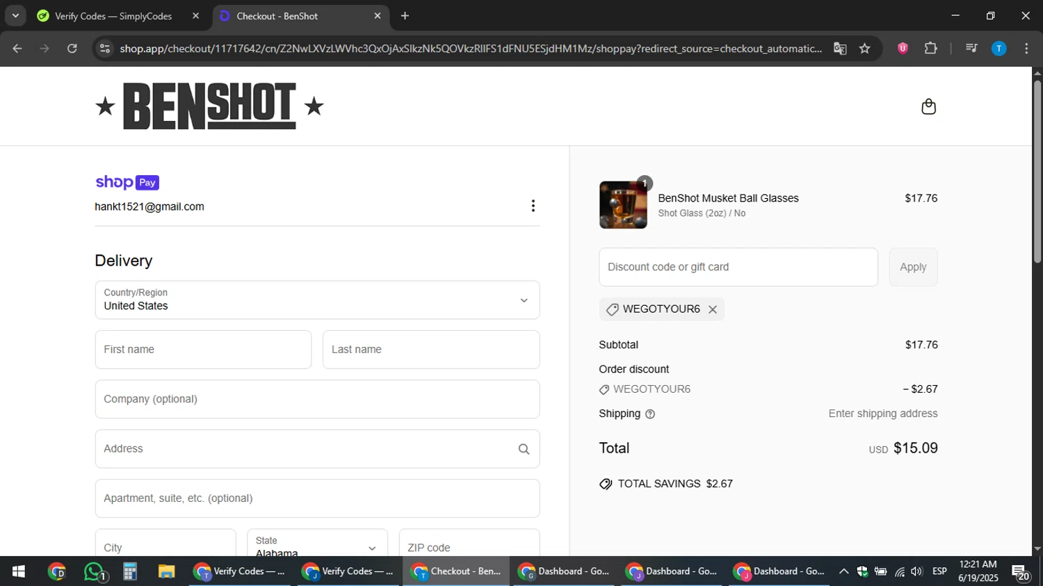This screenshot has height=586, width=1043.
Task: Click the hankt1521@gmail.com email text
Action: [x=149, y=207]
